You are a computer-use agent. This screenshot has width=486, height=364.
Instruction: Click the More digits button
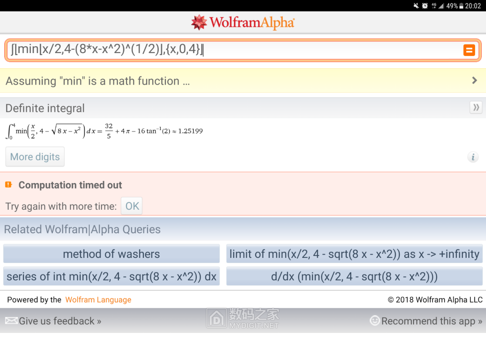pos(35,157)
